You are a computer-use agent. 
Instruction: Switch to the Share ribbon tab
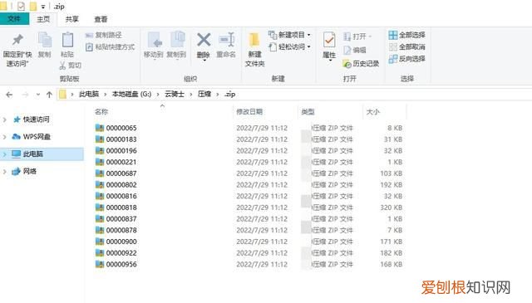coord(72,19)
